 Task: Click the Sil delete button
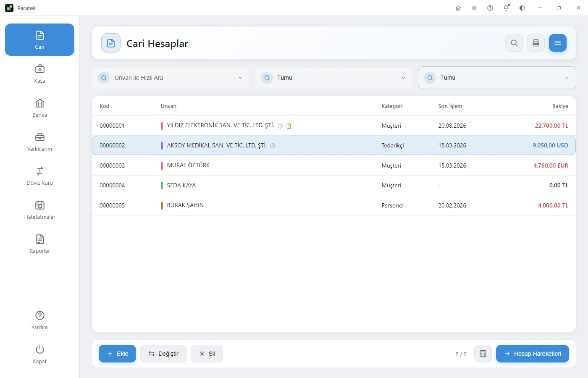207,354
